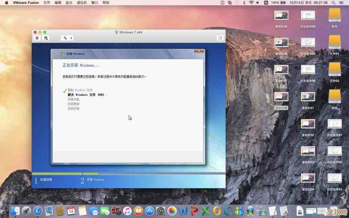The width and height of the screenshot is (349, 218).
Task: Open Microsoft Word from the Dock
Action: pyautogui.click(x=182, y=212)
